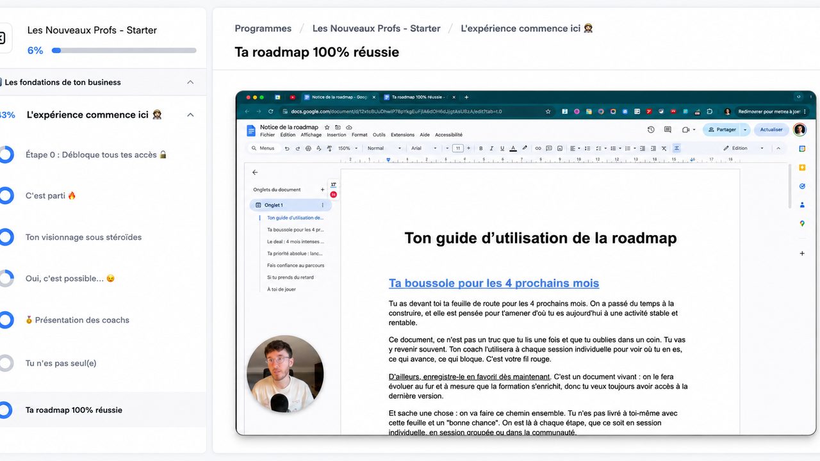
Task: Open the zoom level 150% dropdown
Action: [x=347, y=149]
